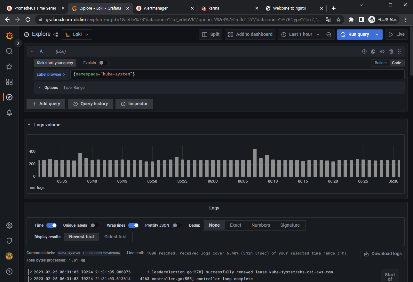Click into the LogQL query input field
Image resolution: width=413 pixels, height=282 pixels.
[237, 74]
